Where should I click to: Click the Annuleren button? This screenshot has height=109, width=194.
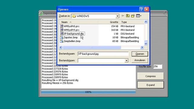140,60
